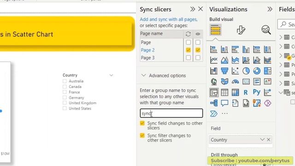Select the Gauge visual
This screenshot has width=295, height=166.
tap(235, 82)
